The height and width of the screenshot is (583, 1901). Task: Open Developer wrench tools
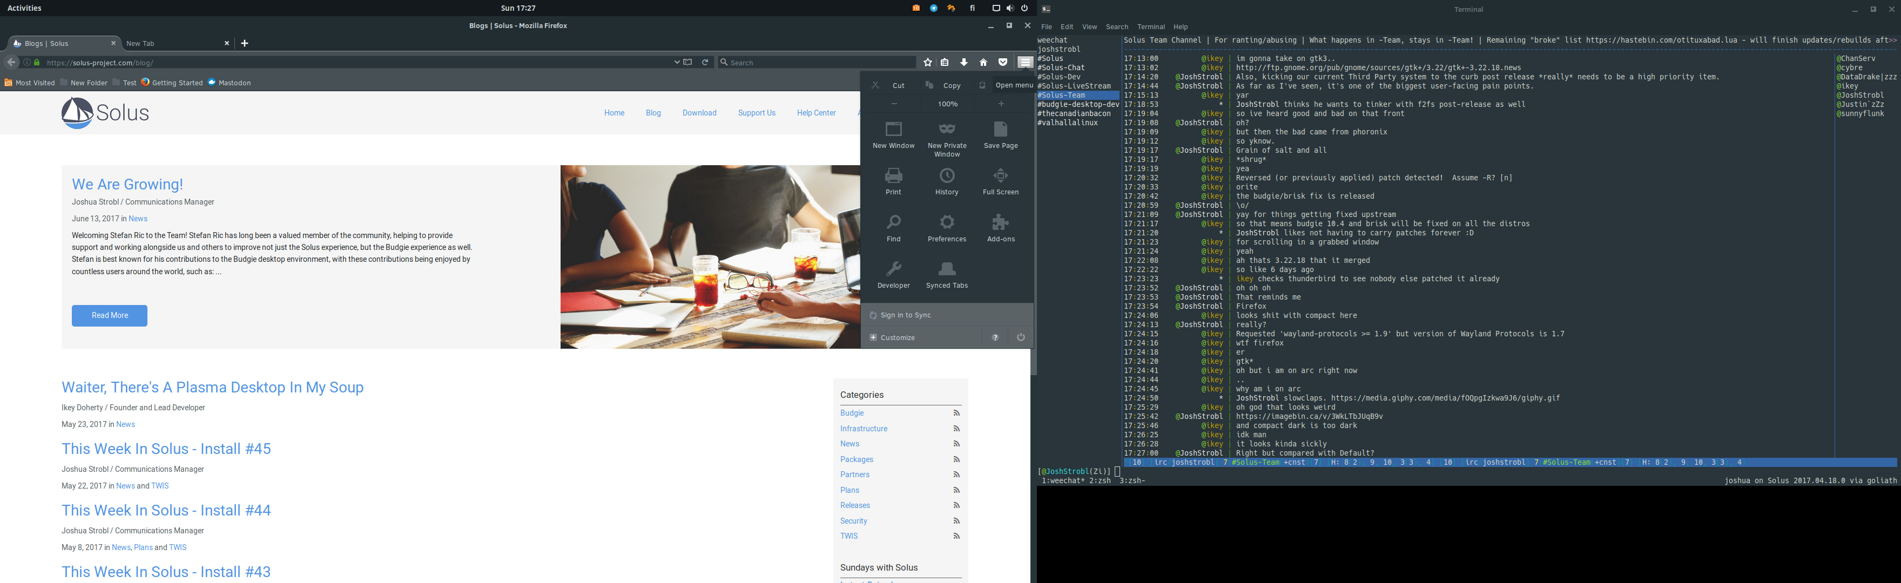click(x=893, y=275)
